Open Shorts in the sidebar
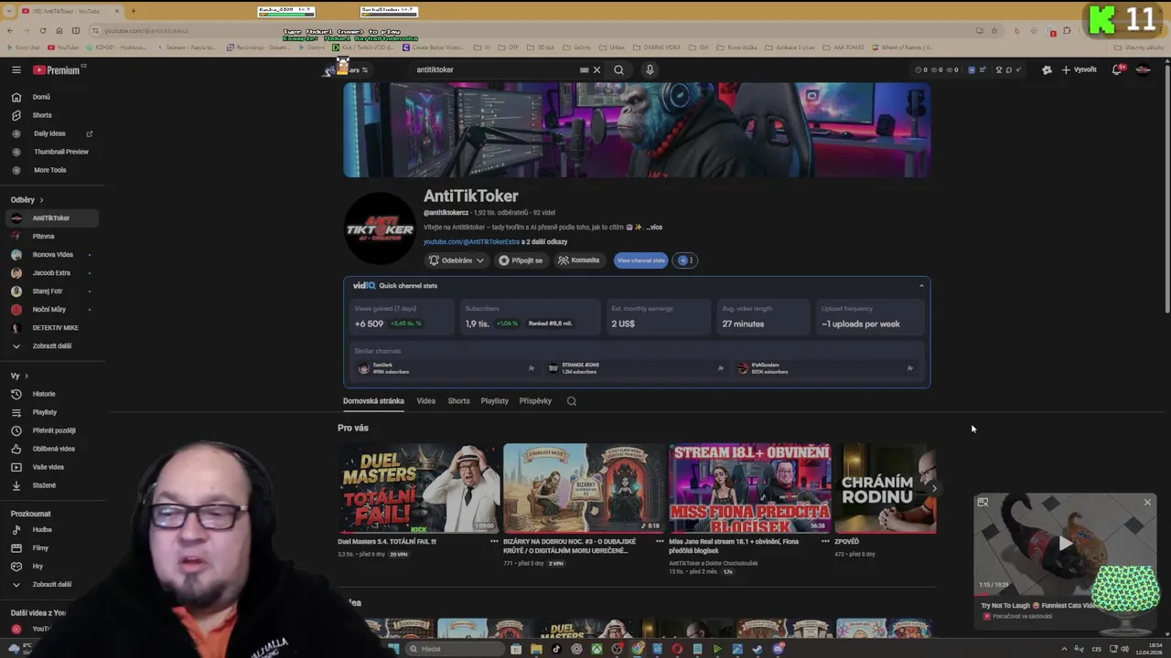 [50, 115]
